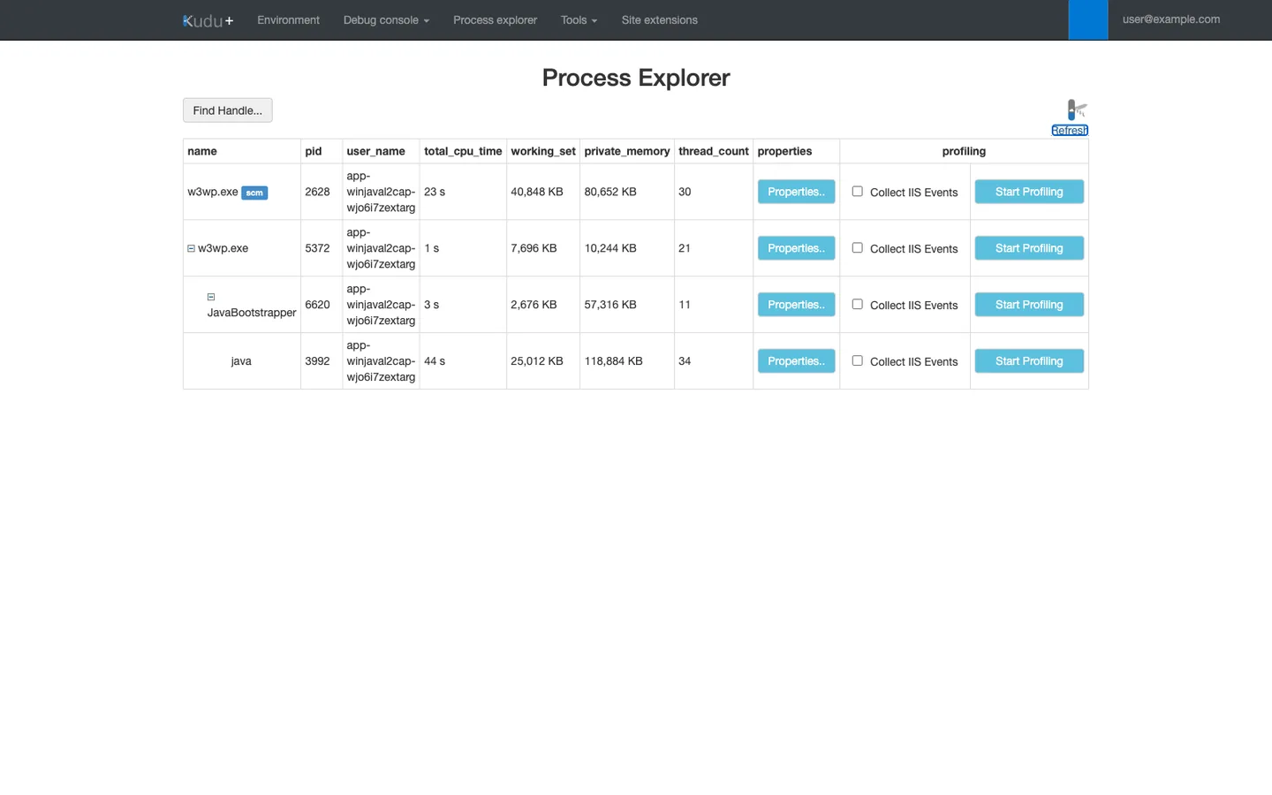Open the Tools dropdown menu
Screen dimensions: 1272x795
pos(579,20)
